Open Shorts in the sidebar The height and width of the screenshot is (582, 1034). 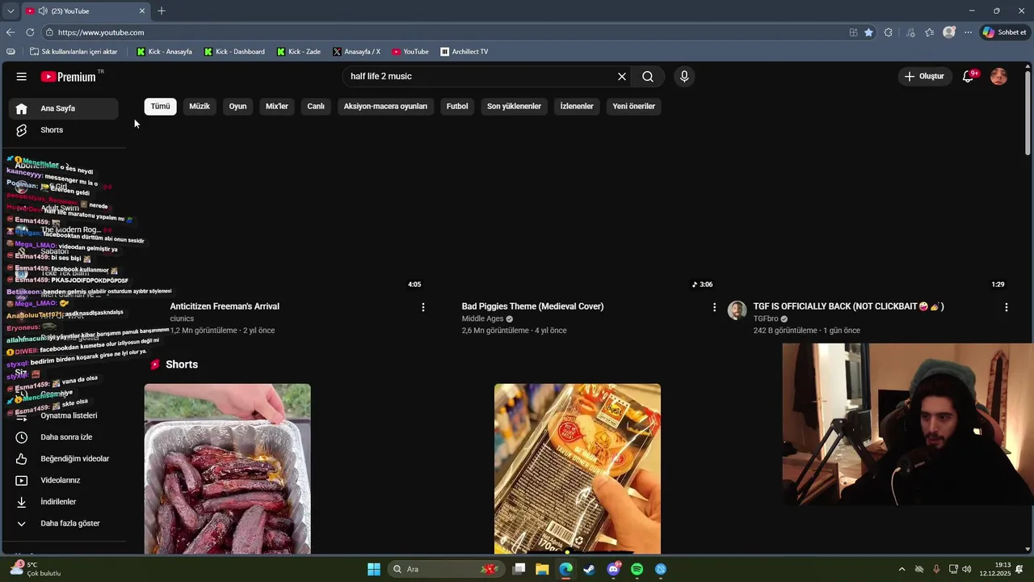tap(65, 130)
